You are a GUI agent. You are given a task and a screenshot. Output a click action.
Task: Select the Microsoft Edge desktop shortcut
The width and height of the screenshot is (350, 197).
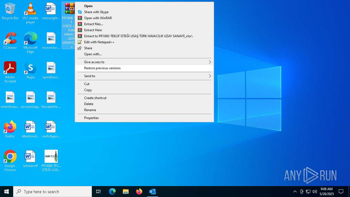(x=30, y=42)
